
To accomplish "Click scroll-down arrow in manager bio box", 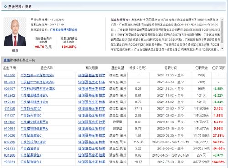I will 222,49.
